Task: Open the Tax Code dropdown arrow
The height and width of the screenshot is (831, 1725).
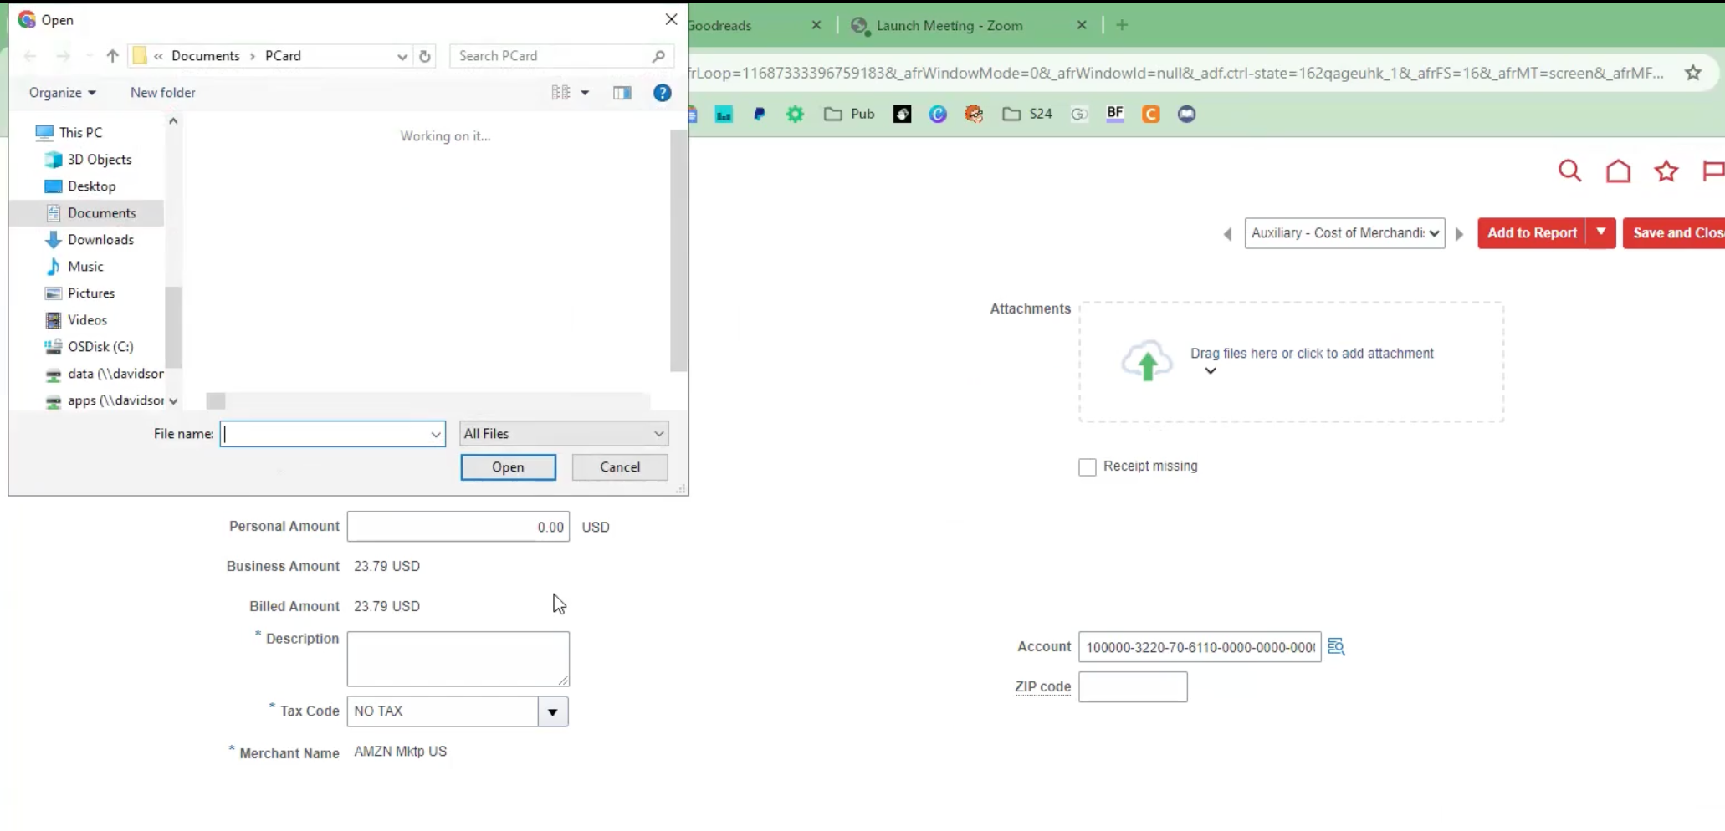Action: [x=553, y=711]
